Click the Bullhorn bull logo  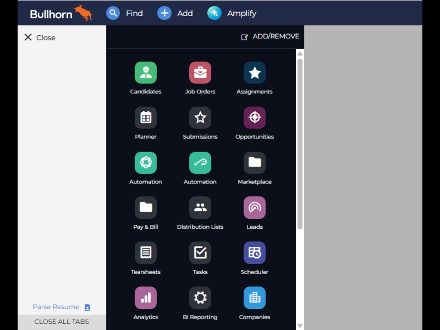tap(83, 13)
